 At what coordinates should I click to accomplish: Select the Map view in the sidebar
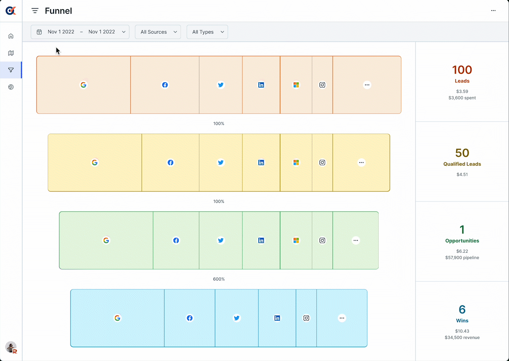pyautogui.click(x=11, y=53)
